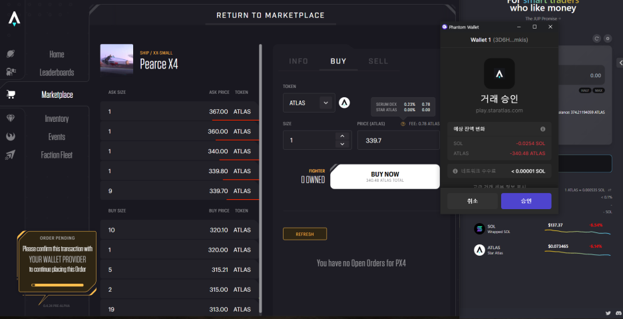This screenshot has width=623, height=319.
Task: Click 승인 to approve the transaction
Action: click(x=526, y=201)
